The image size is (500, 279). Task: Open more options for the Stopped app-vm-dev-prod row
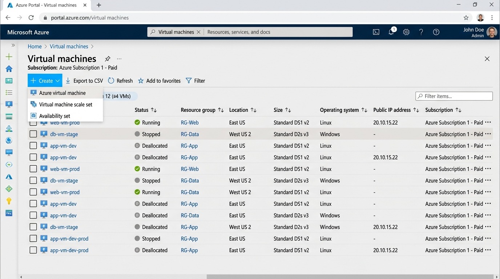(x=488, y=239)
